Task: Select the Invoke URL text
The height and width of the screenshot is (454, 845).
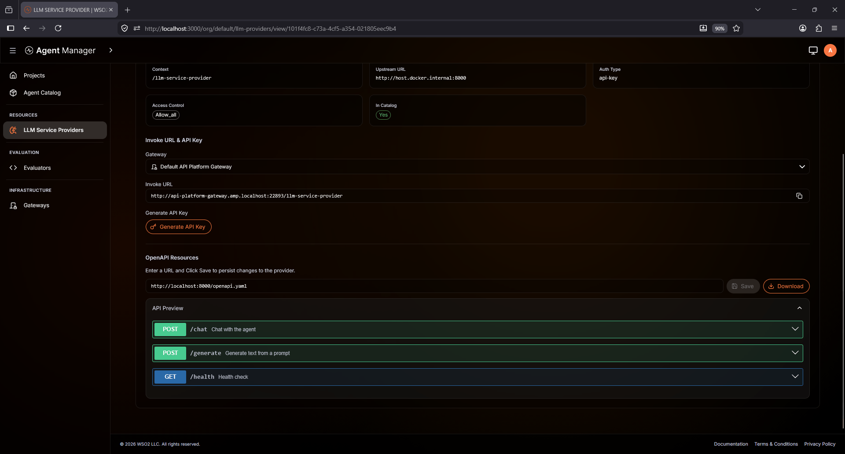Action: [x=246, y=196]
